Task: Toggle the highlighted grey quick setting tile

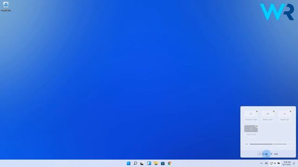Action: 251,129
